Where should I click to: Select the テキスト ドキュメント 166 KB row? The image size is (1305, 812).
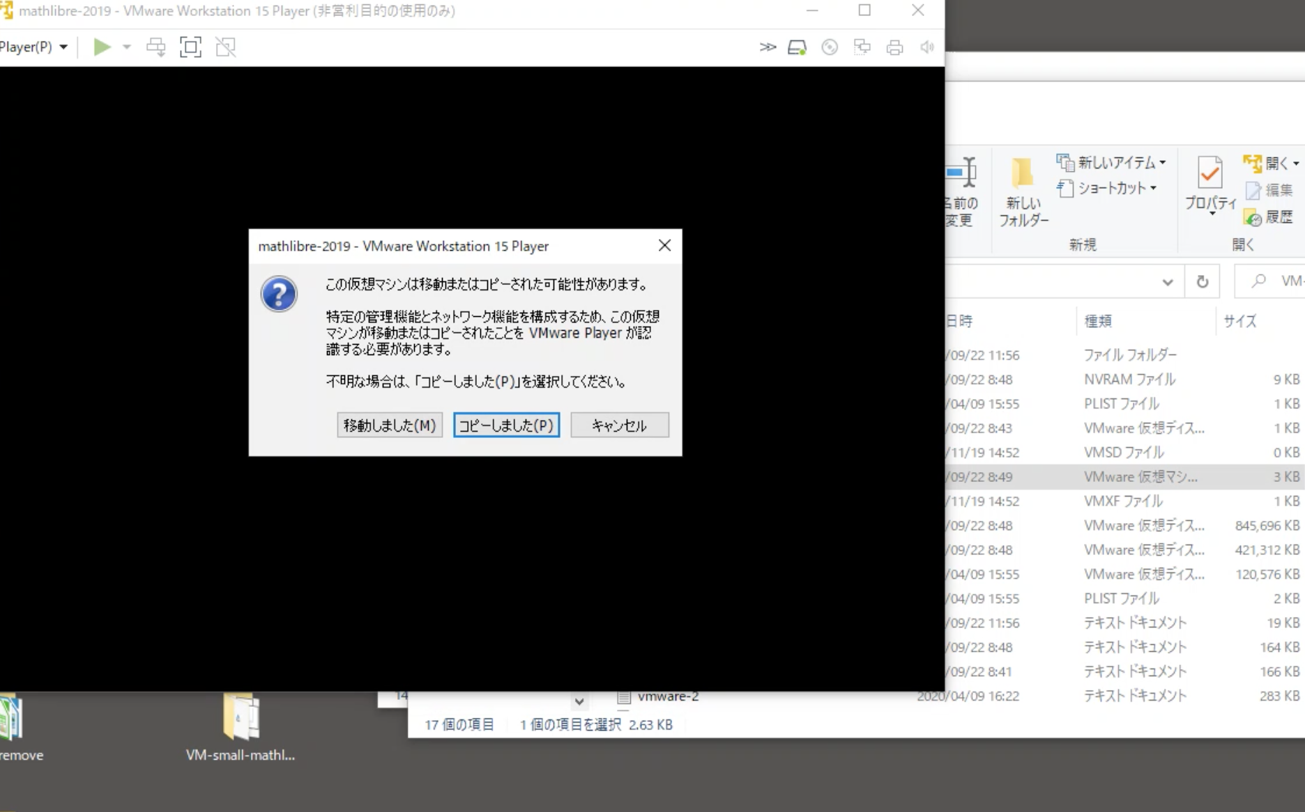[1125, 672]
